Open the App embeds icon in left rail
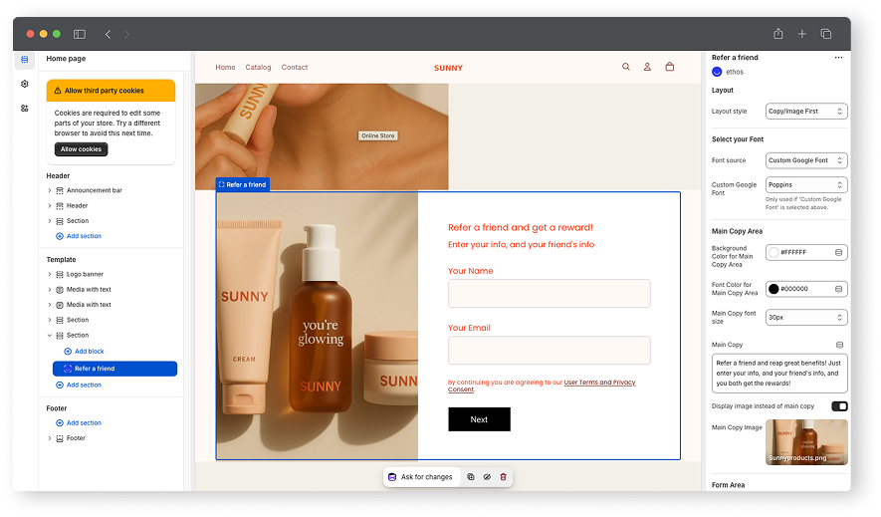881x517 pixels. pyautogui.click(x=25, y=108)
